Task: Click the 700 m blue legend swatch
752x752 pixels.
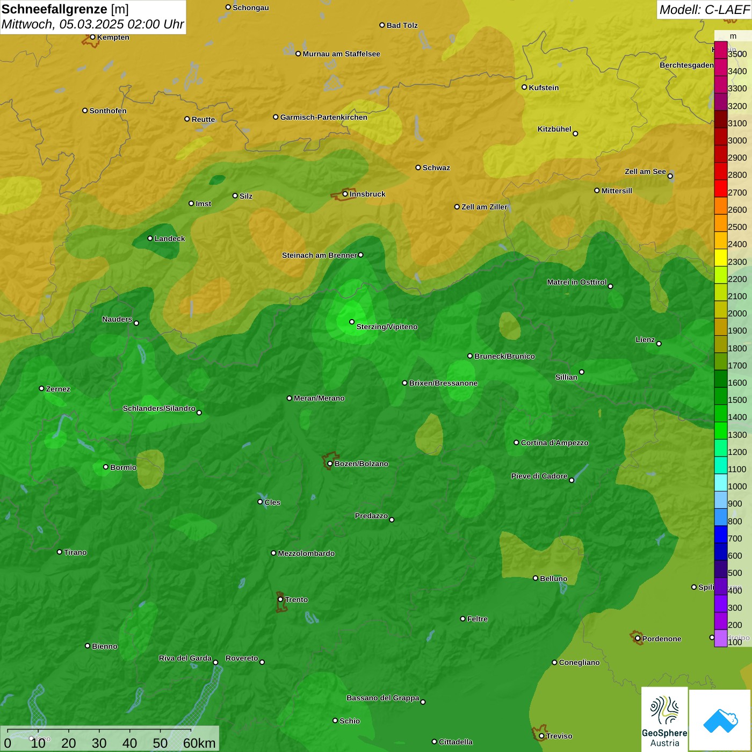Action: (x=721, y=534)
